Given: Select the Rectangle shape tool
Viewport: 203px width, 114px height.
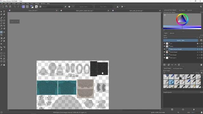Looking at the screenshot, I should 1,21.
